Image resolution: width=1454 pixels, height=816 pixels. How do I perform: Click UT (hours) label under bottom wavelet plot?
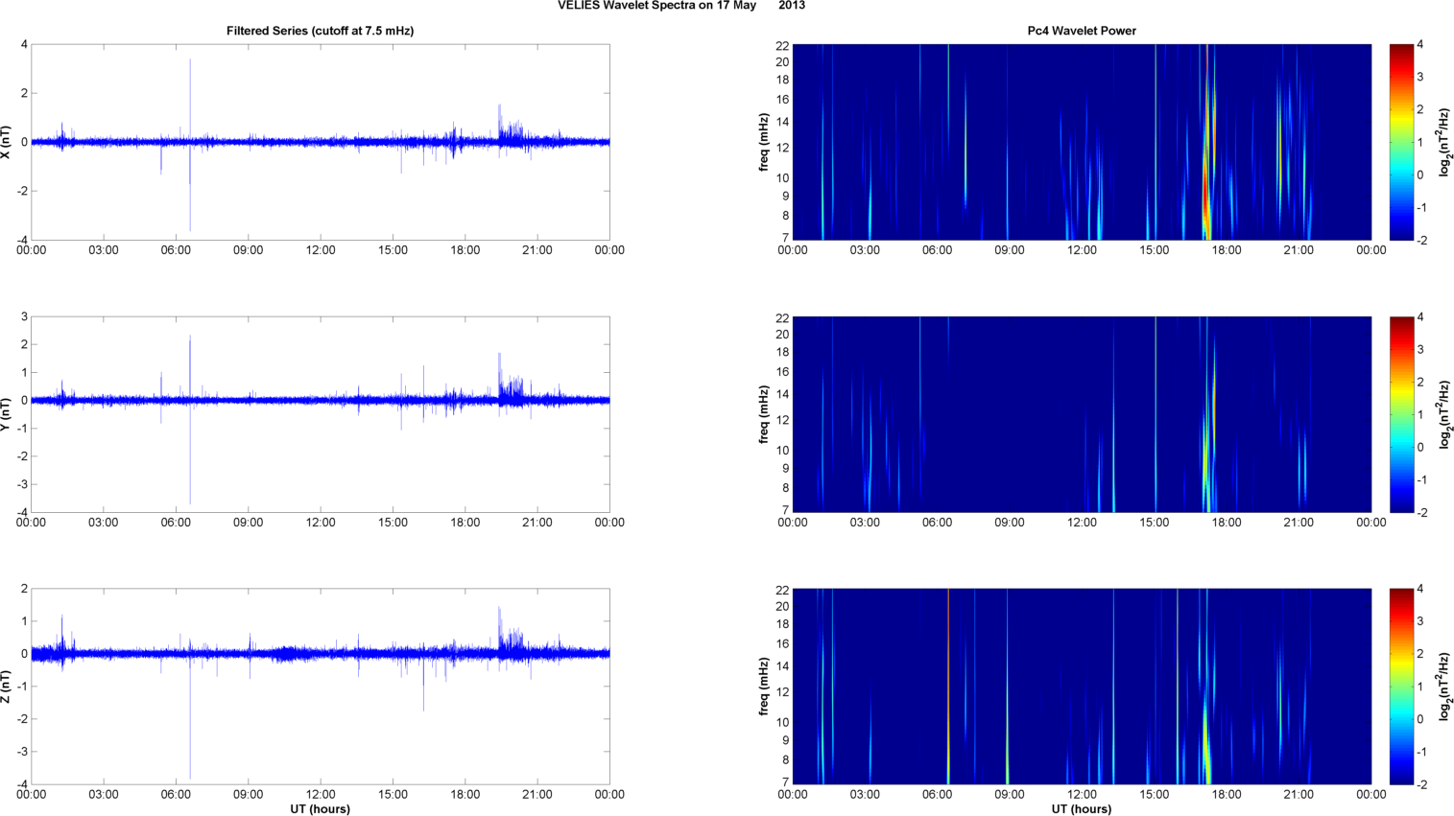(x=1082, y=809)
